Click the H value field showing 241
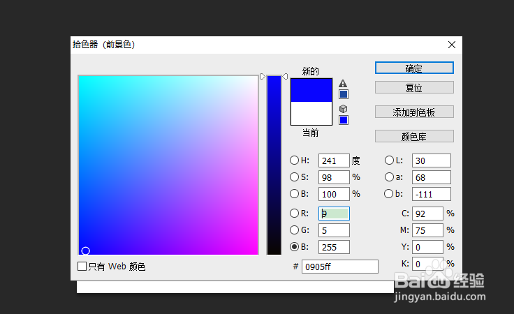The image size is (514, 314). (x=334, y=160)
